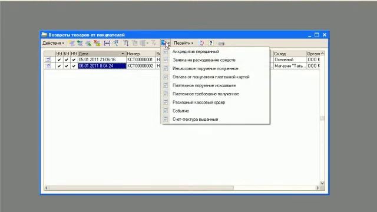This screenshot has height=212, width=377.
Task: Select Инкассовое поручение полученное menu item
Action: point(215,68)
